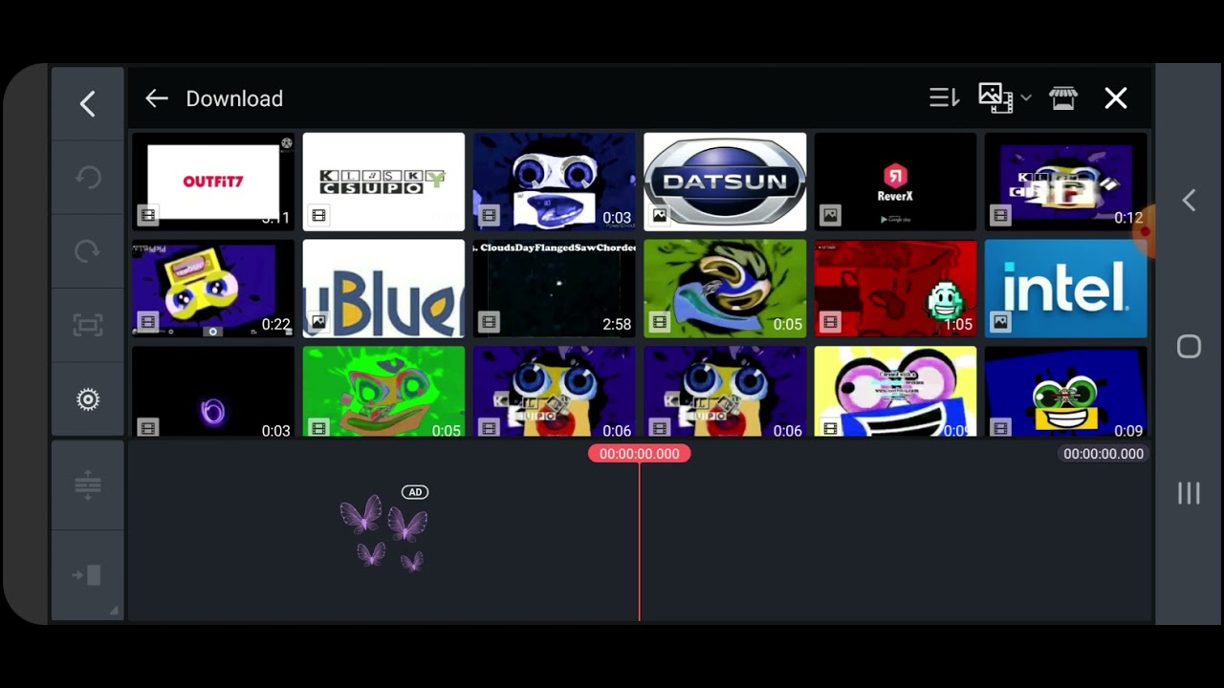Go back using the arrow beside Download
Image resolution: width=1224 pixels, height=688 pixels.
coord(157,98)
